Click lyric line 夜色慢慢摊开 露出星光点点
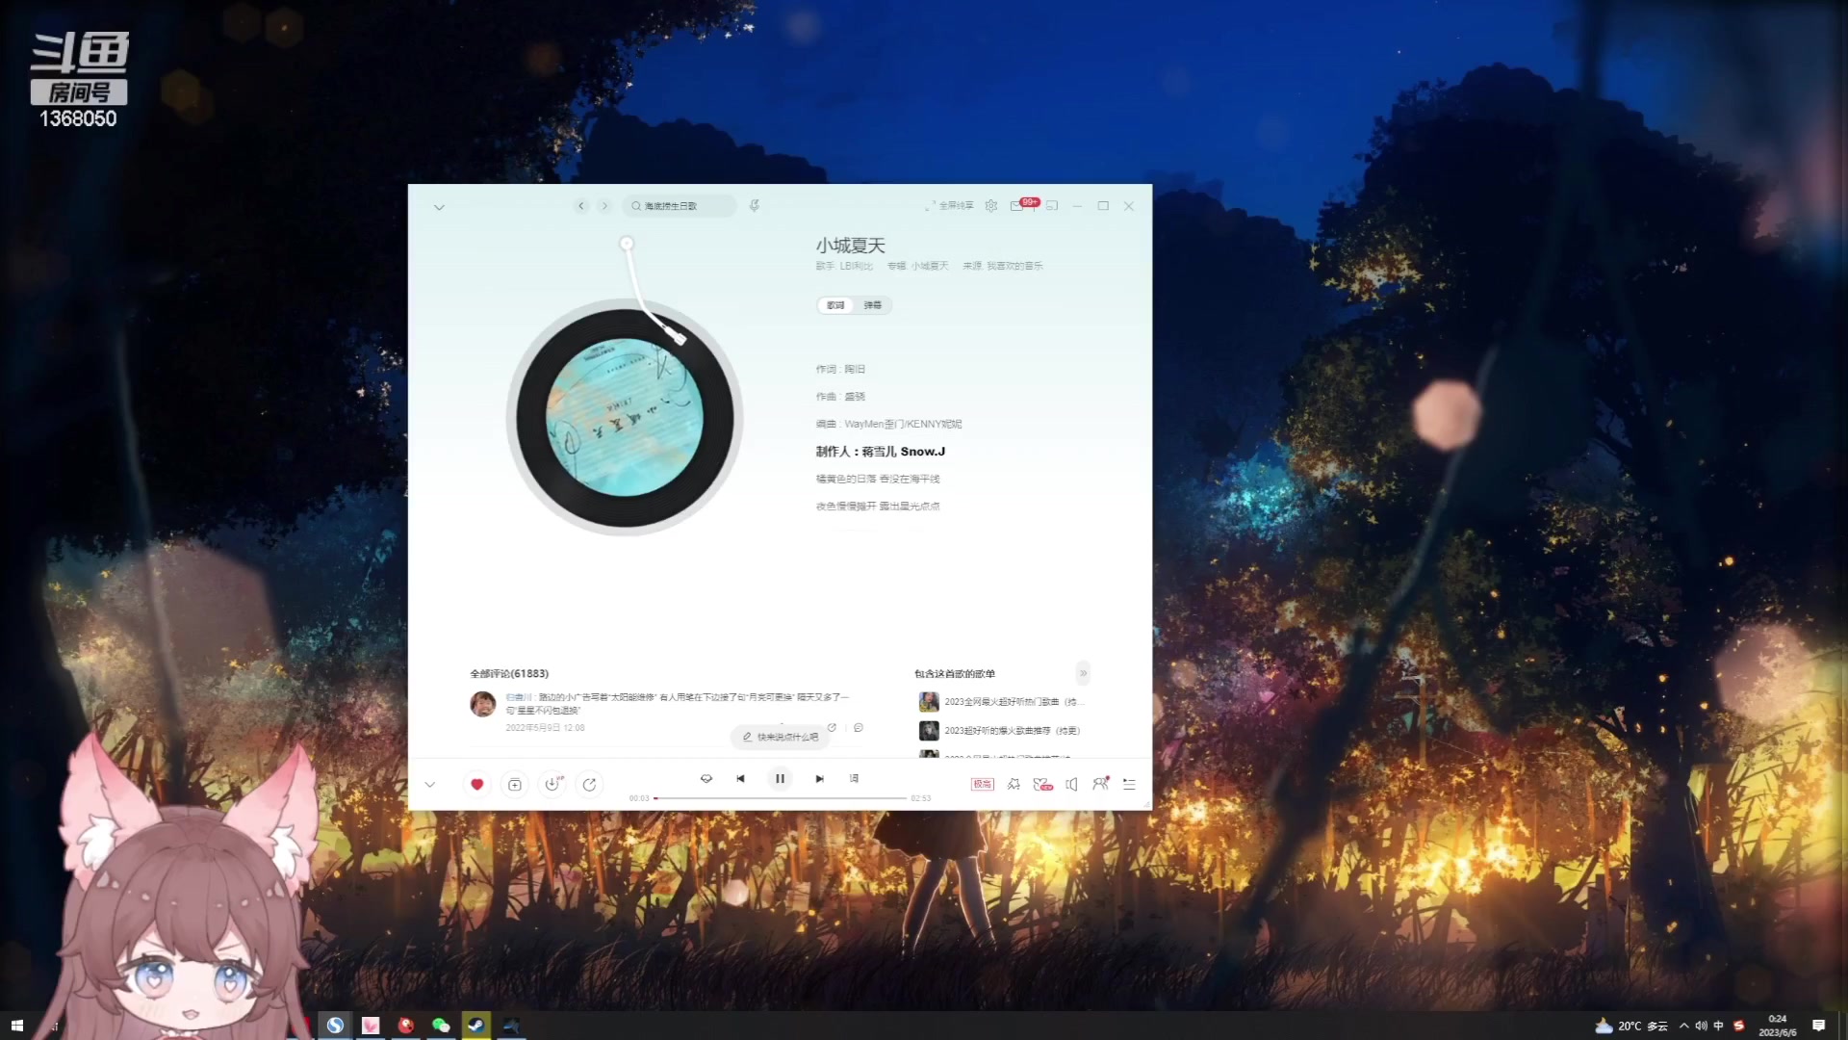This screenshot has height=1040, width=1848. (x=878, y=507)
